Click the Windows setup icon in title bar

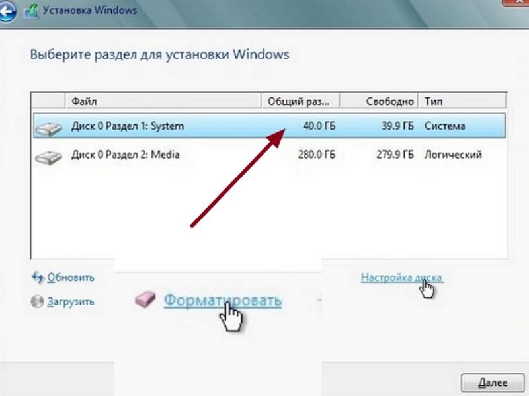[x=31, y=11]
